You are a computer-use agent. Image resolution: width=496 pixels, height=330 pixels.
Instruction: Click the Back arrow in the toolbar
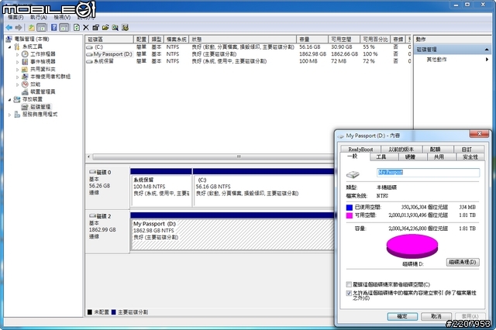click(9, 28)
